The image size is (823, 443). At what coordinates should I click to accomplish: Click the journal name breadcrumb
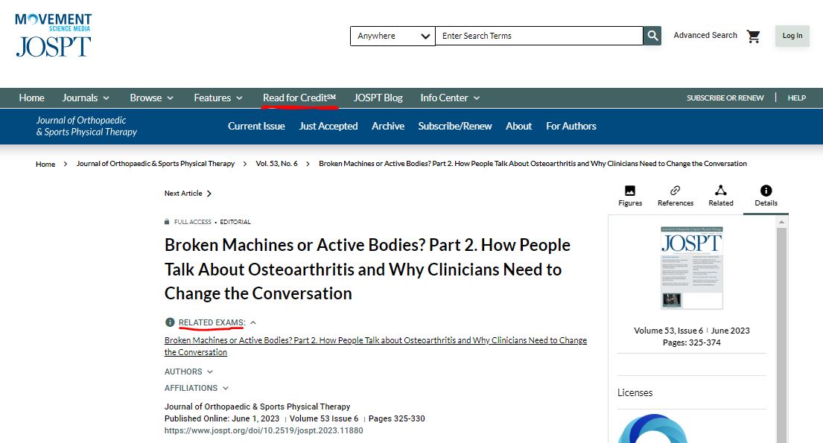pos(156,164)
